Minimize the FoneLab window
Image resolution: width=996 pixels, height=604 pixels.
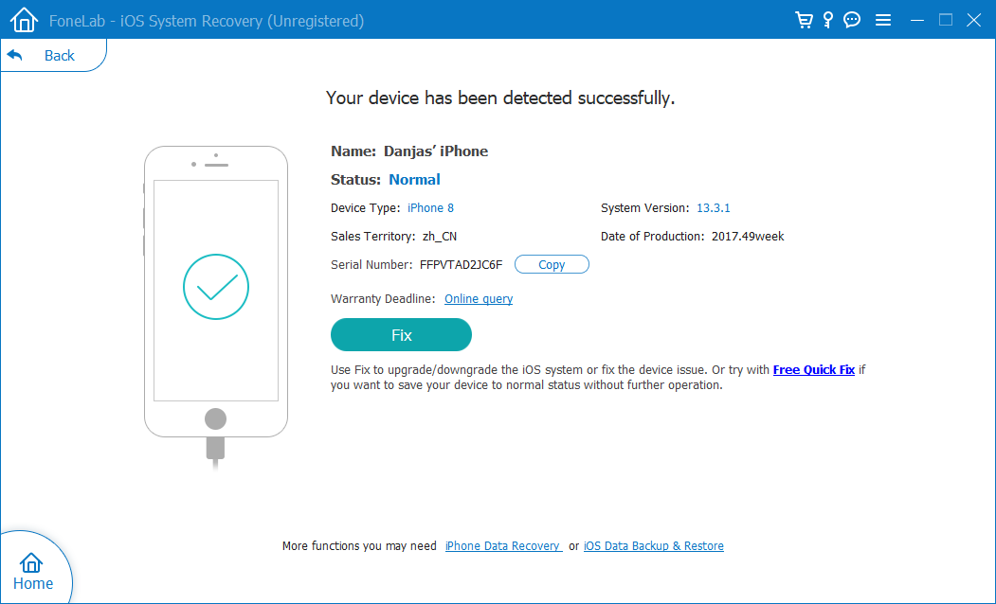916,20
